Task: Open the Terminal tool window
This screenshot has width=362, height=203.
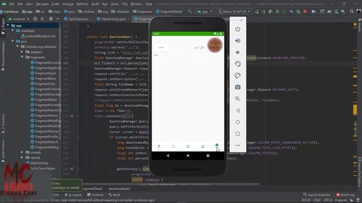Action: pos(95,195)
